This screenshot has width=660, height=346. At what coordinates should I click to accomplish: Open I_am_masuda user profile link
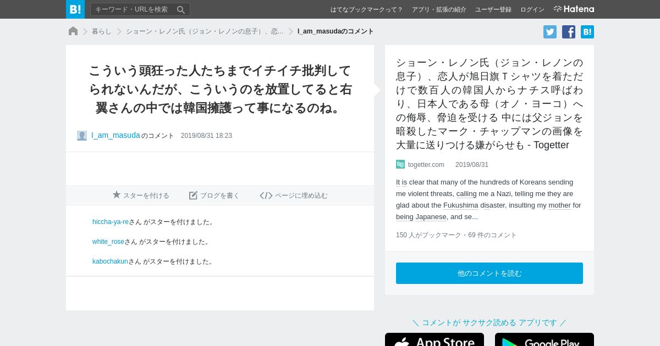coord(116,135)
